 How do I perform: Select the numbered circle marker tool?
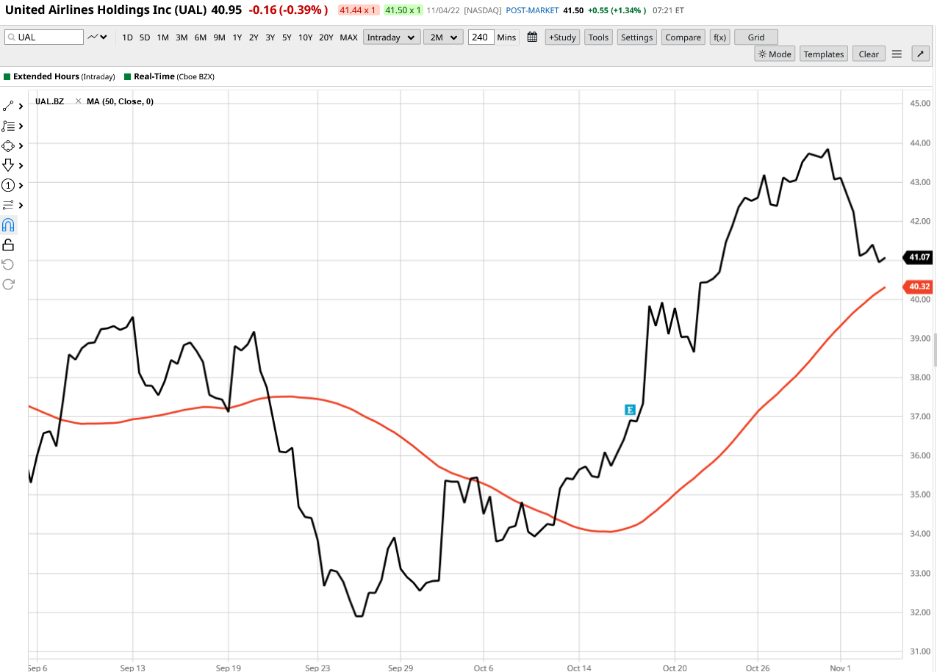8,185
